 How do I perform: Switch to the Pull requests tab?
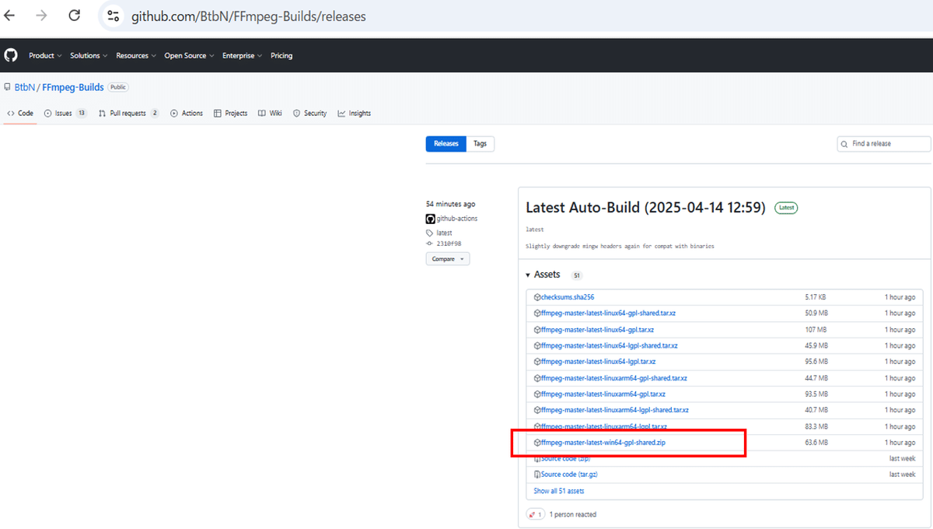coord(128,114)
